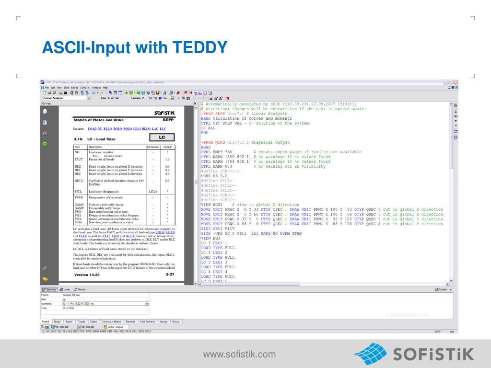Open the Windows menu
Screen dimensions: 491x368
(x=96, y=88)
